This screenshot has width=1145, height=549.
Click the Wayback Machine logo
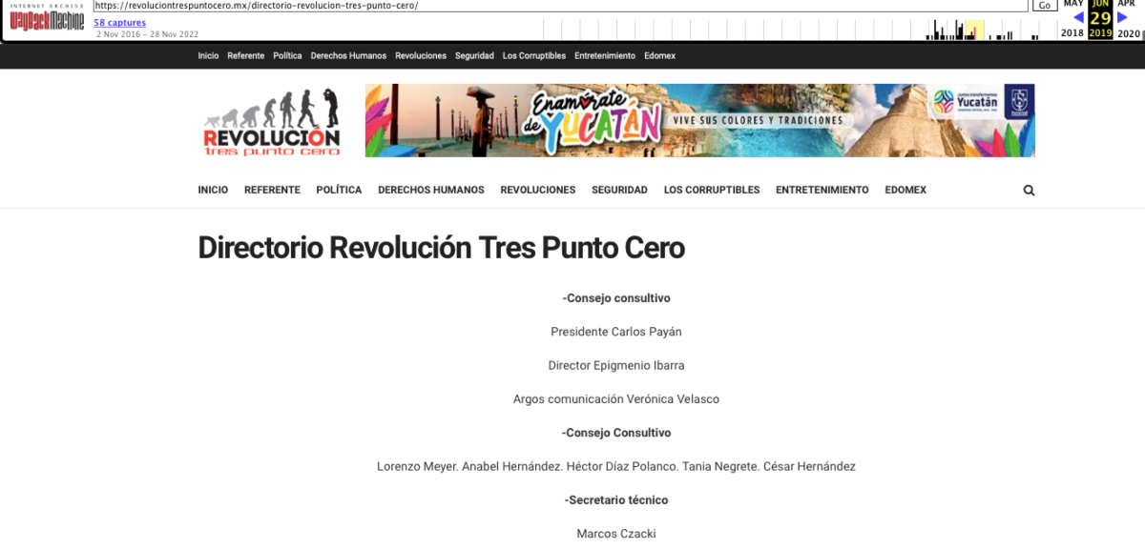(47, 19)
